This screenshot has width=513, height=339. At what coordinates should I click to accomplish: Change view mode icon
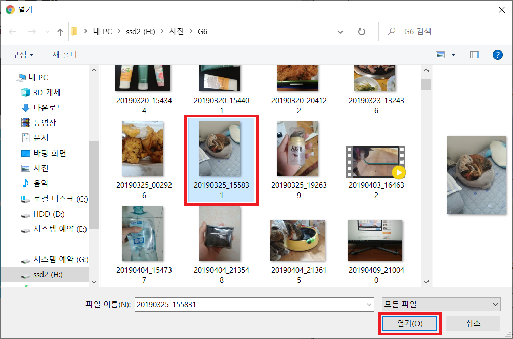(440, 55)
